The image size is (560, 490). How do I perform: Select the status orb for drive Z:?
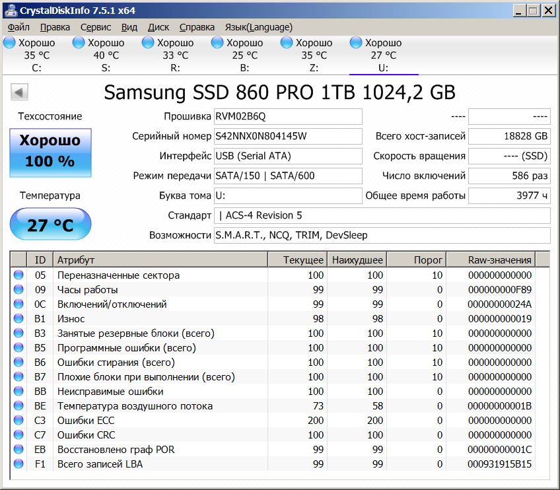coord(287,42)
